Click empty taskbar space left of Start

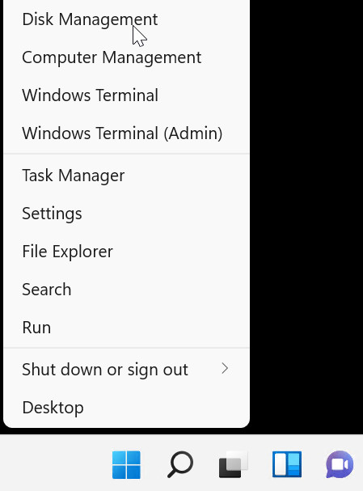(x=55, y=463)
